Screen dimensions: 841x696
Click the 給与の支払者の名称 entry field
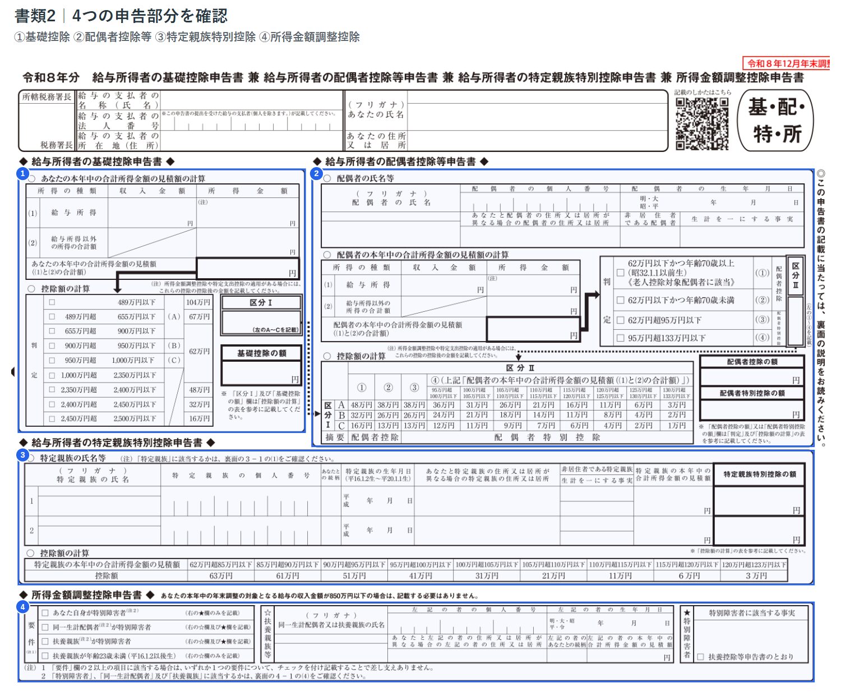251,100
